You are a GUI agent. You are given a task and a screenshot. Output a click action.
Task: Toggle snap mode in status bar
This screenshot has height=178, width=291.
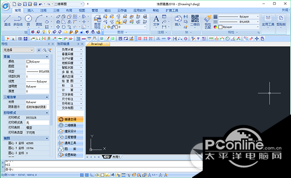tap(81, 175)
